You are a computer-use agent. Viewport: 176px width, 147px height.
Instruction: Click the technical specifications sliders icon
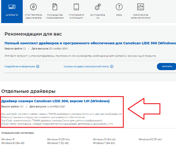(141, 7)
